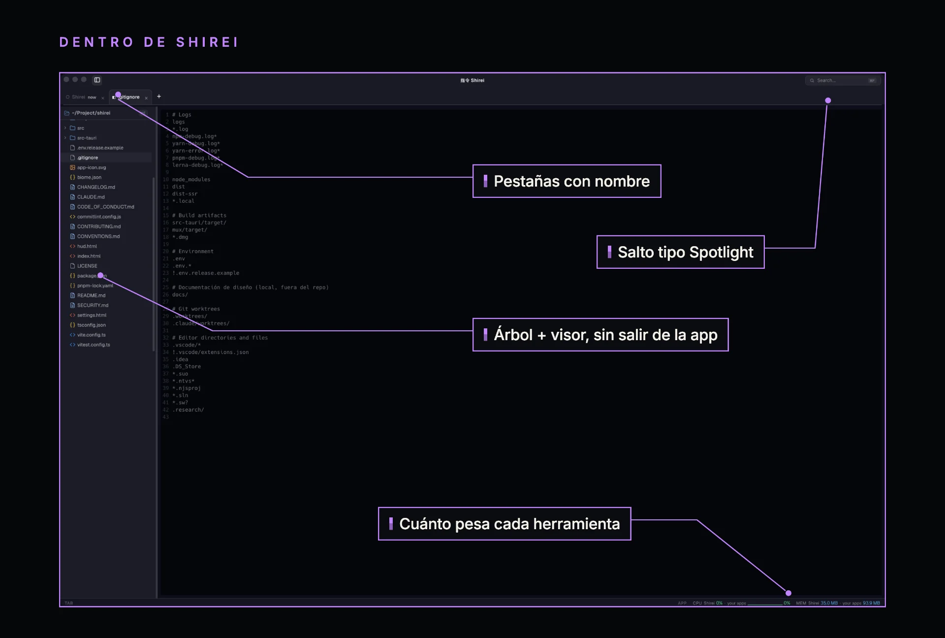This screenshot has width=945, height=638.
Task: Open .env.release.example in the file tree
Action: (x=100, y=148)
